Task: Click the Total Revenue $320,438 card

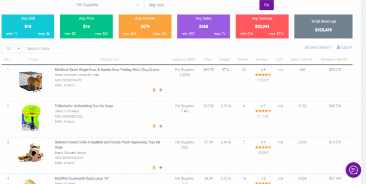Action: coord(323,26)
